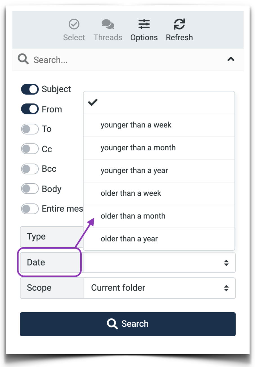Click the magnifier icon inside the Search button
This screenshot has width=255, height=367.
point(112,324)
